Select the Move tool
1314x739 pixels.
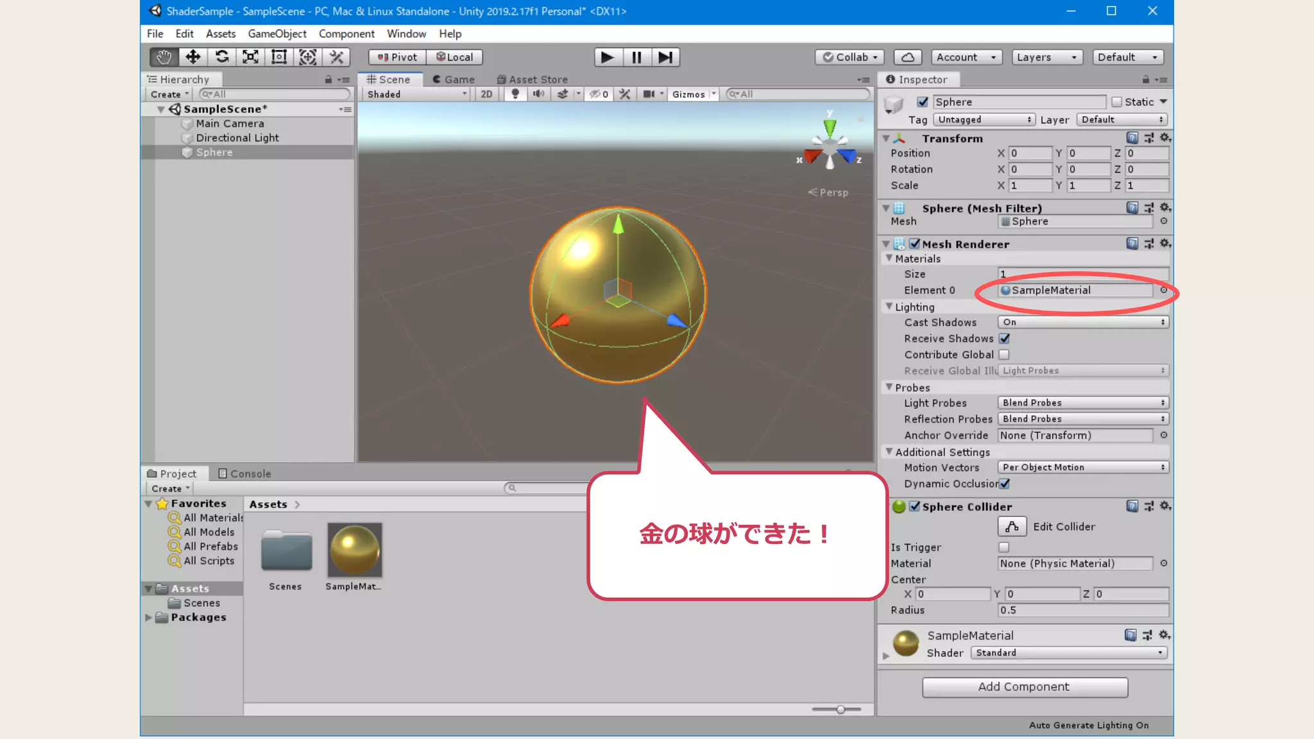tap(192, 57)
